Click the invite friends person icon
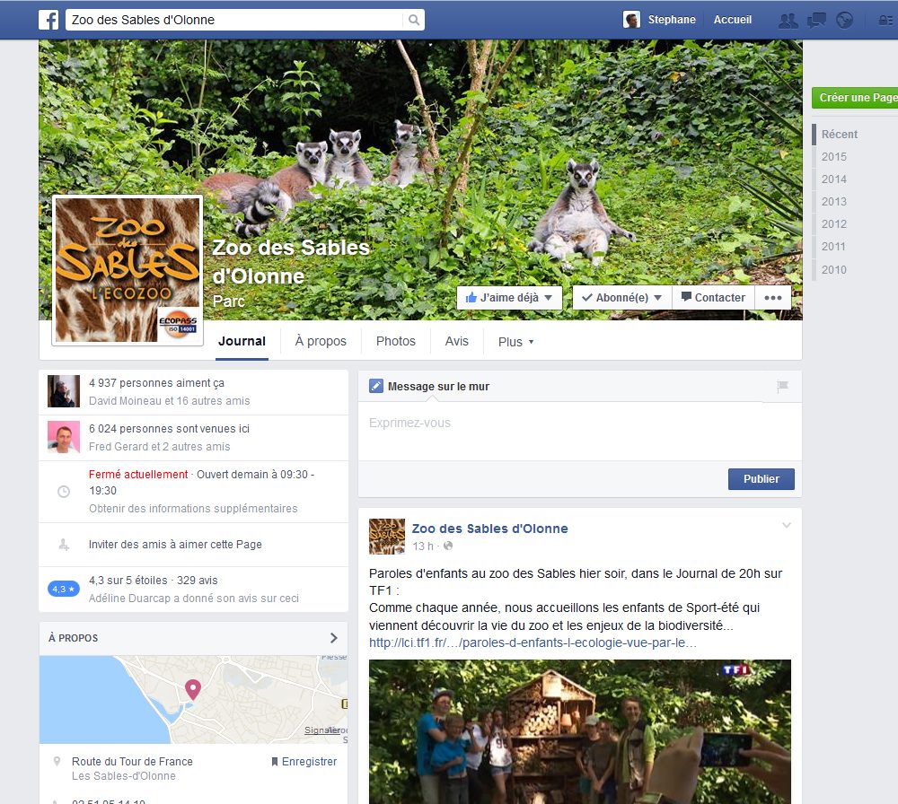898x804 pixels. click(64, 544)
